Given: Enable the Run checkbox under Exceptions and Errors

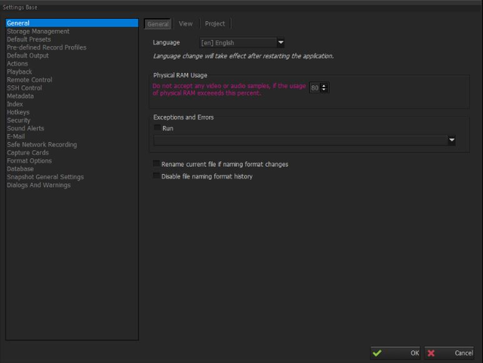Looking at the screenshot, I should [x=157, y=127].
